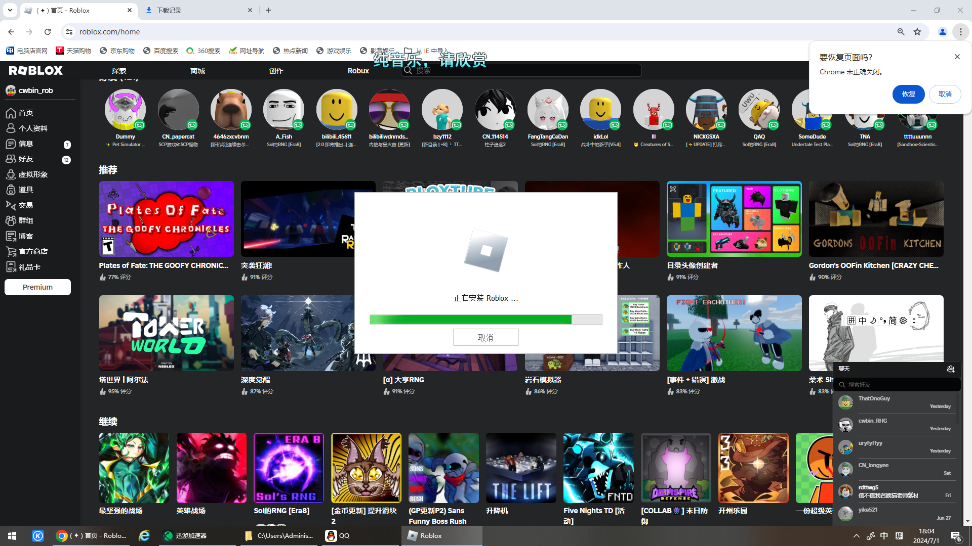Viewport: 972px width, 546px height.
Task: Open the 电脑店官网 bookmark
Action: 27,51
